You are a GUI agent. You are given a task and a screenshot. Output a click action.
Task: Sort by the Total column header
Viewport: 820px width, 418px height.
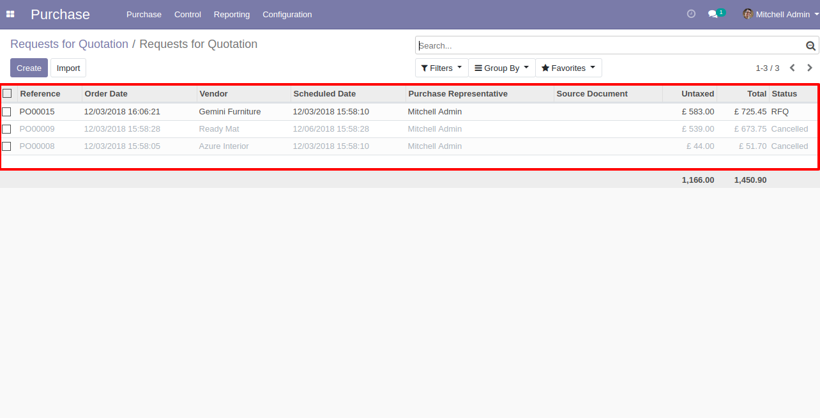[743, 93]
